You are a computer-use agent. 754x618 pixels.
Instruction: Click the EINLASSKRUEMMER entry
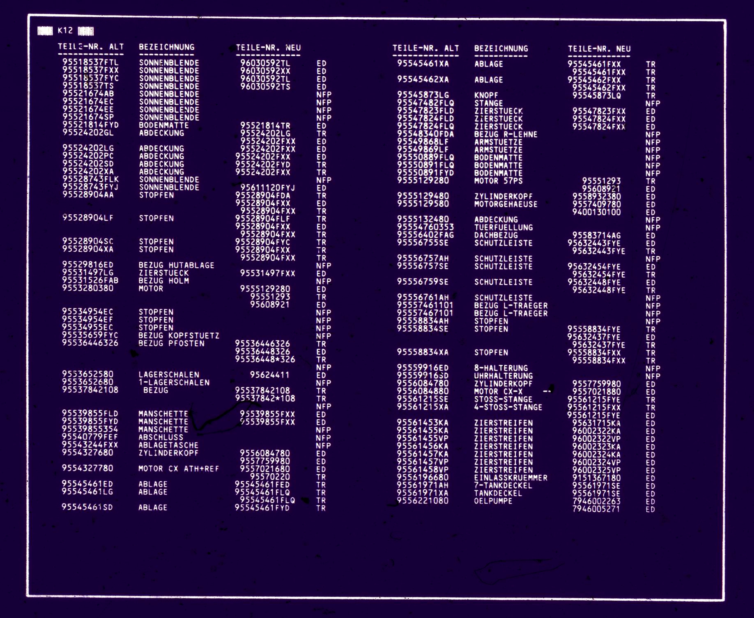pos(510,478)
